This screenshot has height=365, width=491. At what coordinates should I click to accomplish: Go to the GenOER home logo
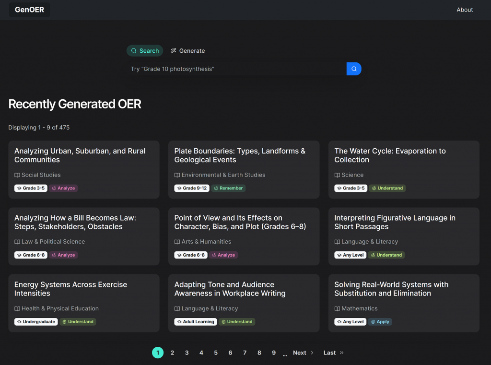click(x=29, y=10)
